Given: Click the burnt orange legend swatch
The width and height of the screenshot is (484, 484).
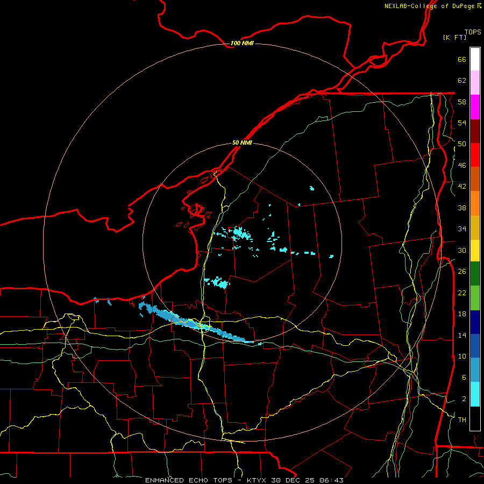Looking at the screenshot, I should [475, 179].
